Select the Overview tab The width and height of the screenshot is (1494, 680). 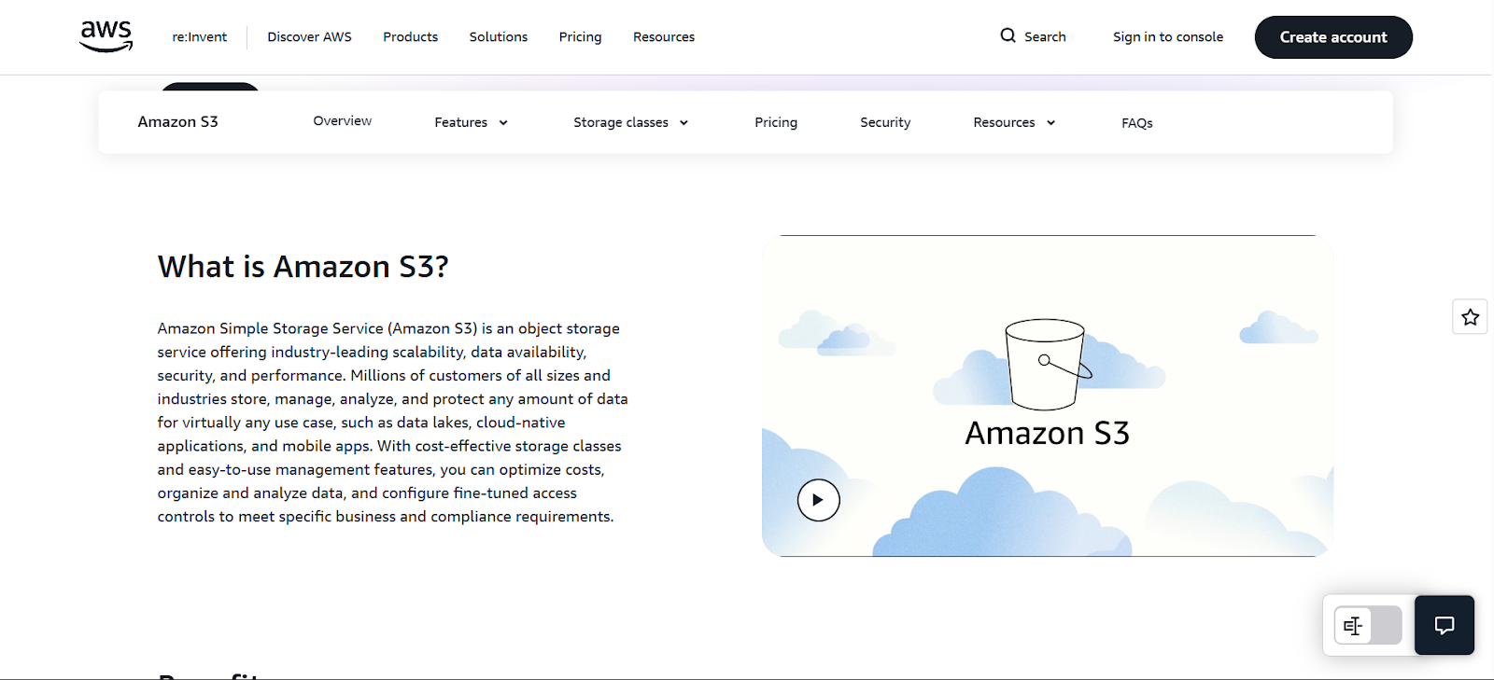pyautogui.click(x=343, y=121)
